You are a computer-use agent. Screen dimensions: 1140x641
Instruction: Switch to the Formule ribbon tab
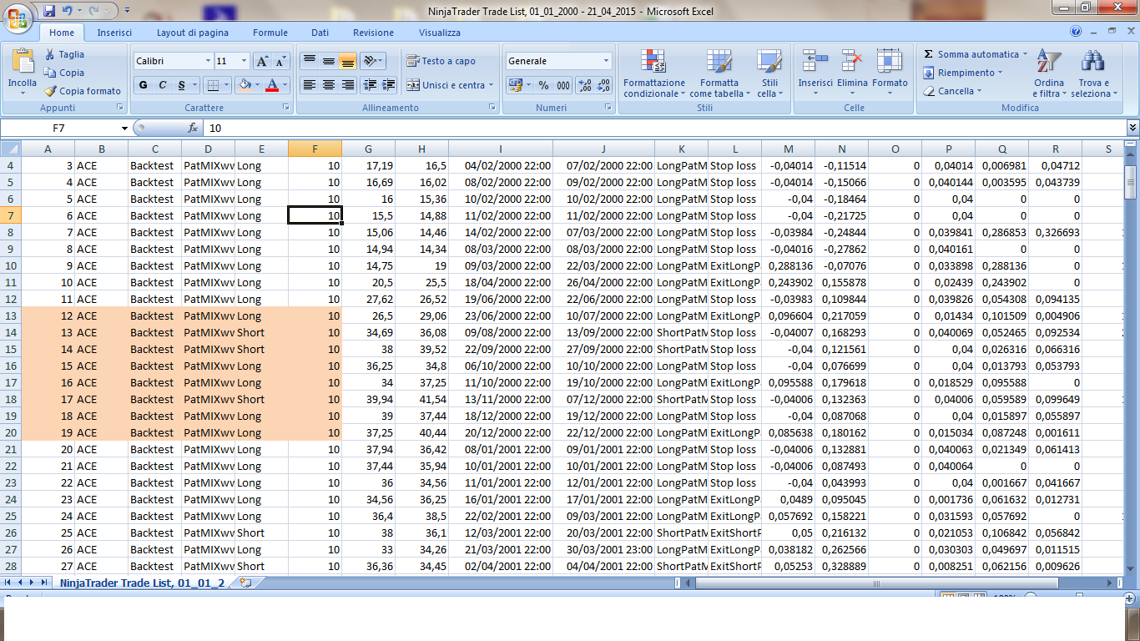[270, 33]
